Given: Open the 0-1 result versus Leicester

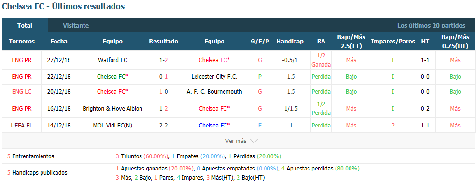Looking at the screenshot, I should pos(163,77).
